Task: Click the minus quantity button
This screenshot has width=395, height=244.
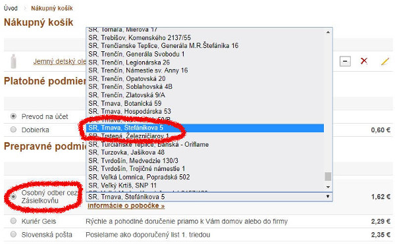Action: coord(345,61)
